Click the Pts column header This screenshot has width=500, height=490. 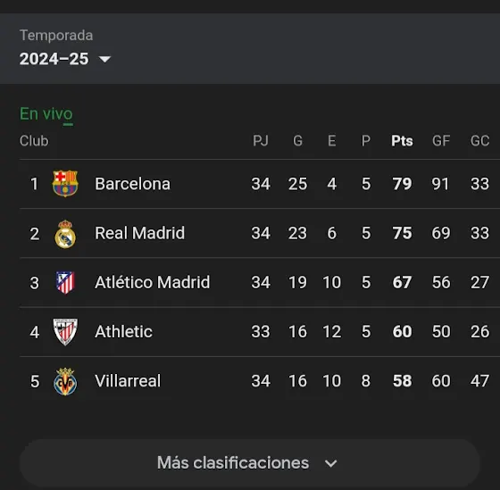tap(402, 141)
